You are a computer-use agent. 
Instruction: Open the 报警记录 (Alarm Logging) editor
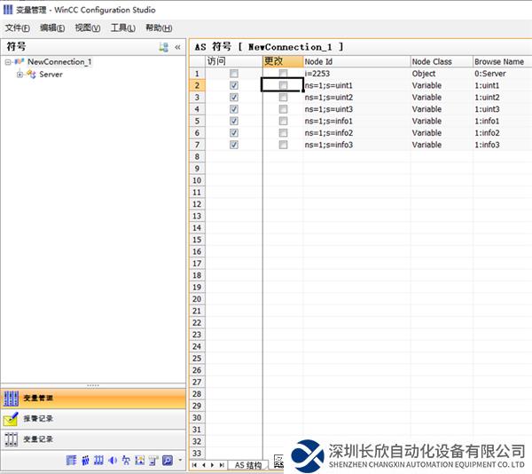coord(40,419)
